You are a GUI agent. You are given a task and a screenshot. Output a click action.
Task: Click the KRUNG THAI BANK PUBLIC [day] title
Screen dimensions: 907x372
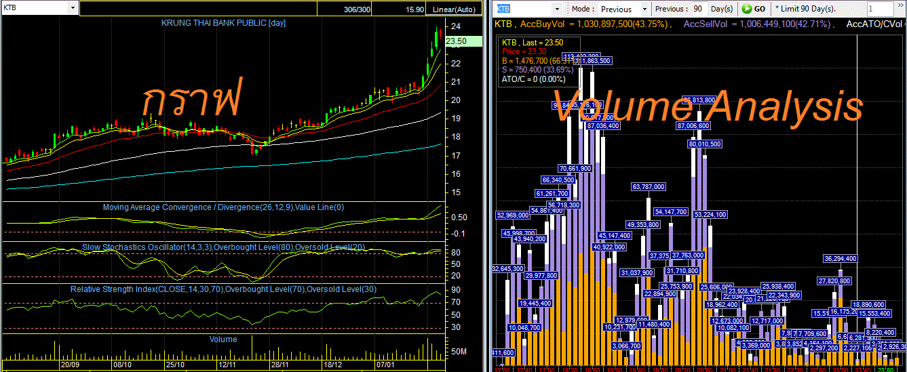(x=224, y=22)
